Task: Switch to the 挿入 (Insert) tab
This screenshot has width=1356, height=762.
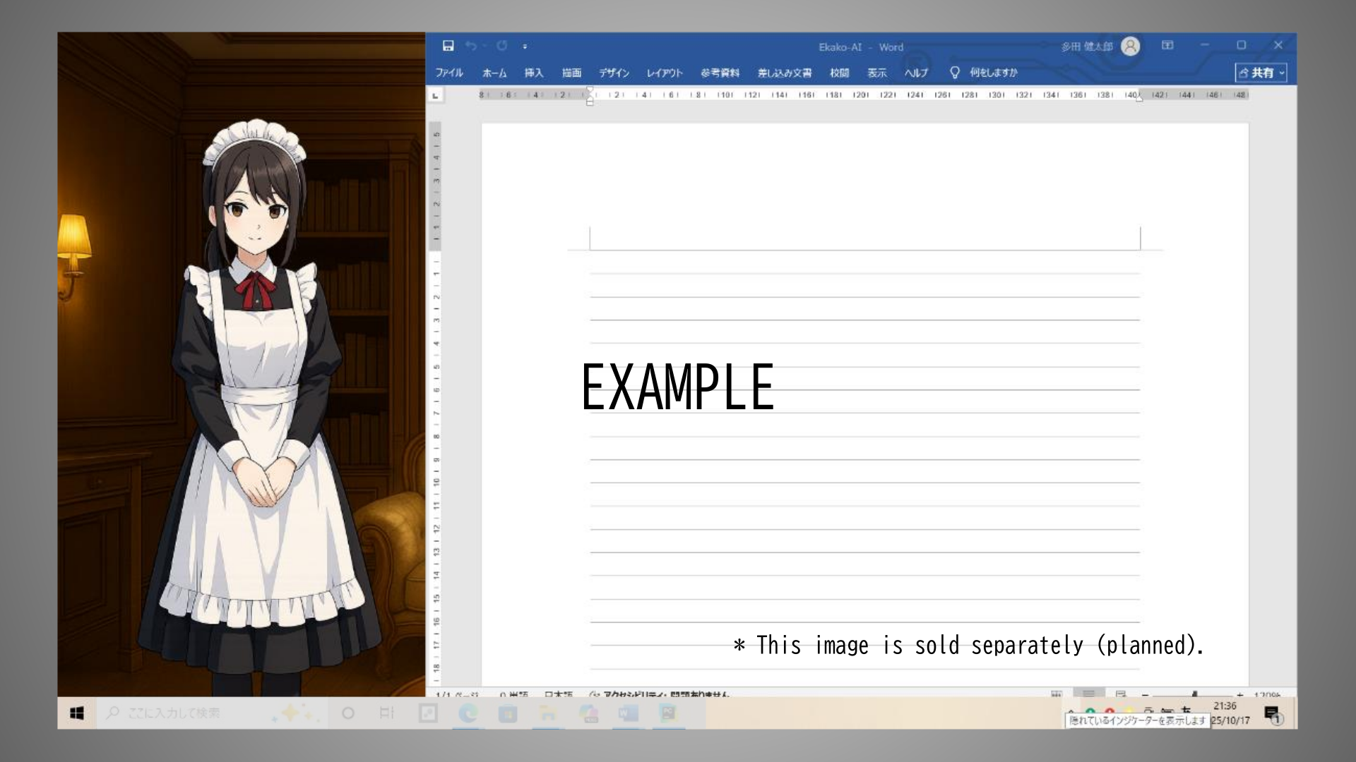Action: click(x=534, y=73)
